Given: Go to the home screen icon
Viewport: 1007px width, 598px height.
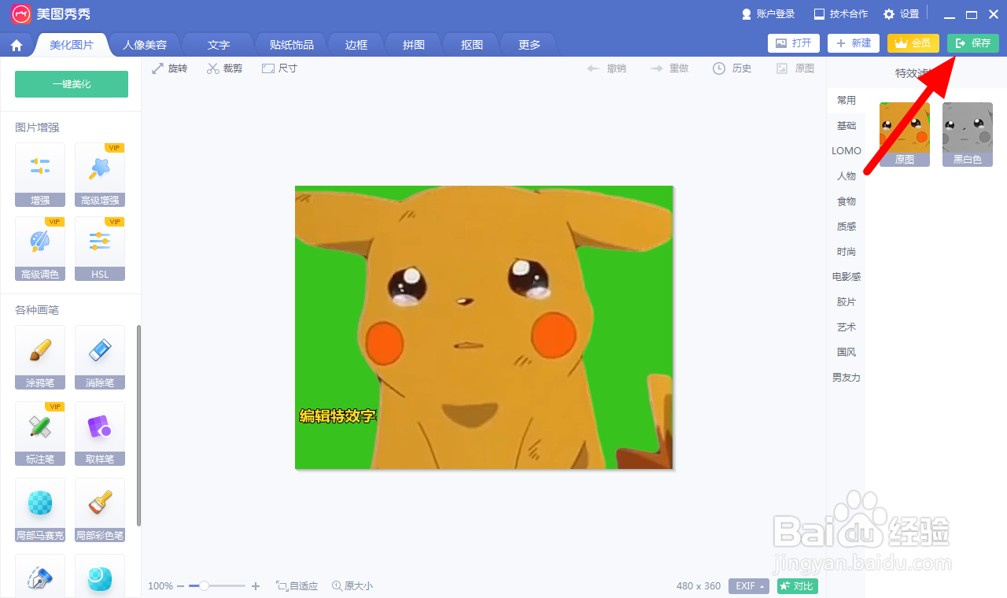Looking at the screenshot, I should pyautogui.click(x=17, y=46).
